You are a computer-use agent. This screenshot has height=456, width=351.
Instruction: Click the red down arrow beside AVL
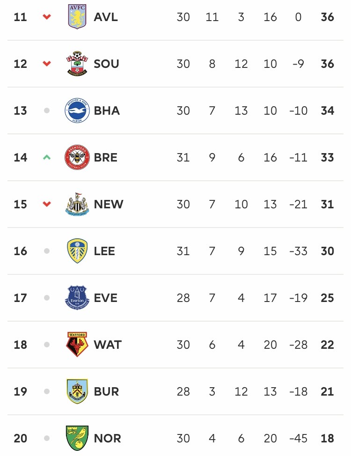click(47, 17)
